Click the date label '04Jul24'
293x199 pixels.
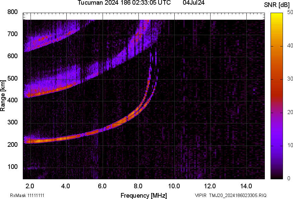click(x=193, y=3)
